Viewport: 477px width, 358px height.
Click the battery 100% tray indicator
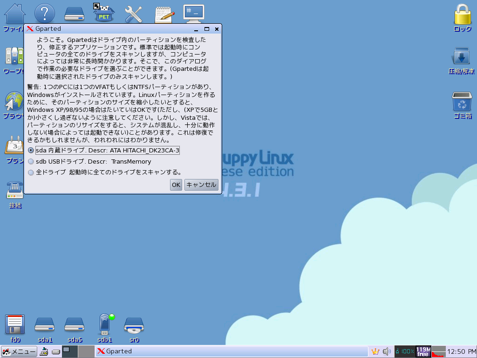pos(405,351)
